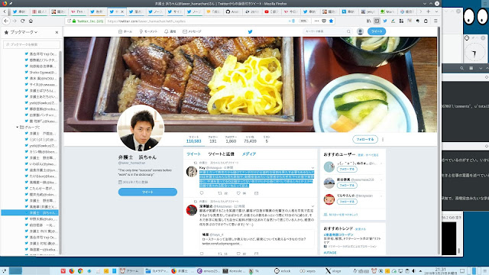The image size is (489, 275).
Task: Open the Home link in Twitter navigation
Action: pos(125,31)
